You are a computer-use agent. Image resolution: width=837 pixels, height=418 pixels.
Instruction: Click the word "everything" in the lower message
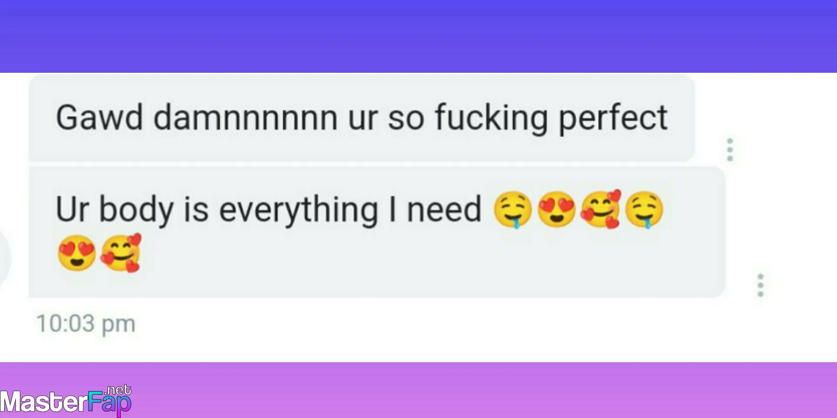click(299, 210)
